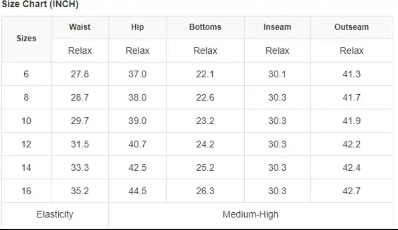Click the Medium-High elasticity value
This screenshot has height=230, width=398.
coord(251,214)
